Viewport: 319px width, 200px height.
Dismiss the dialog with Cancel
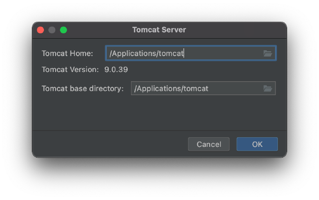[x=209, y=144]
